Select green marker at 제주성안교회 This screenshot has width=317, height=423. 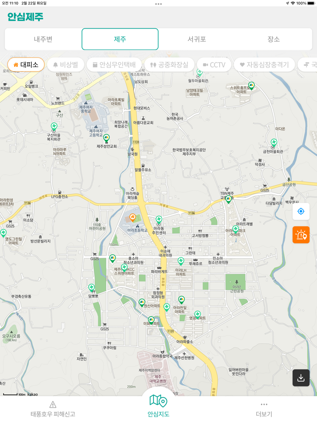pyautogui.click(x=106, y=138)
